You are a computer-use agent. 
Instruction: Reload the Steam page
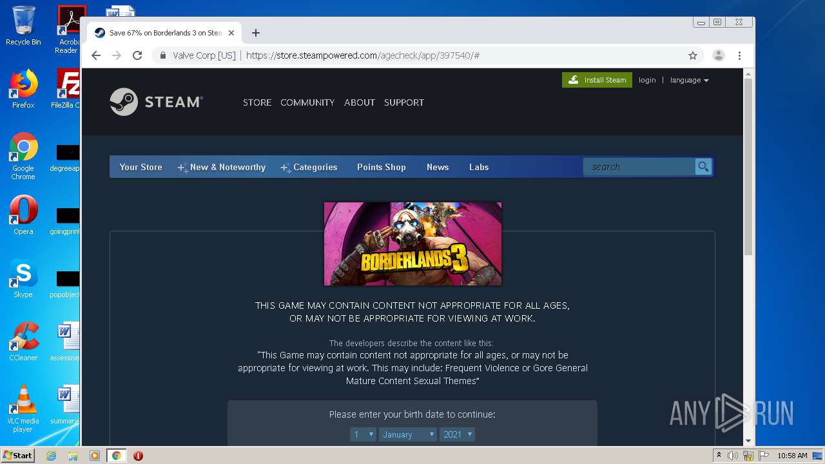coord(137,55)
